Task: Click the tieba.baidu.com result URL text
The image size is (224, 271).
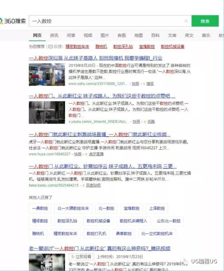Action: (x=54, y=186)
